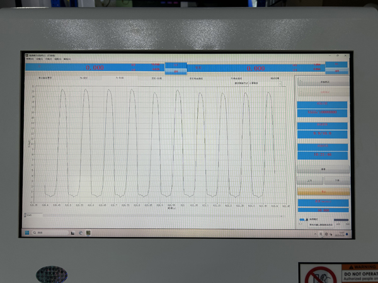This screenshot has height=283, width=378.
Task: Select the rightmost tab label above the chart
Action: pos(275,79)
